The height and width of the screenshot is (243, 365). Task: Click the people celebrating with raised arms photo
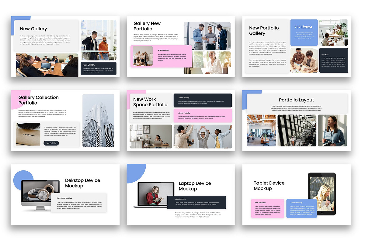tap(203, 136)
